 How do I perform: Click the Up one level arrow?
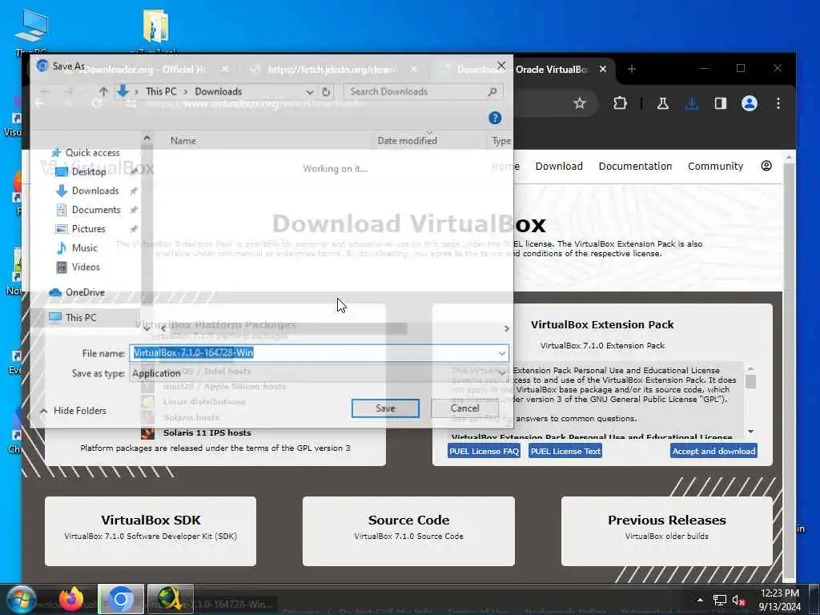tap(103, 91)
